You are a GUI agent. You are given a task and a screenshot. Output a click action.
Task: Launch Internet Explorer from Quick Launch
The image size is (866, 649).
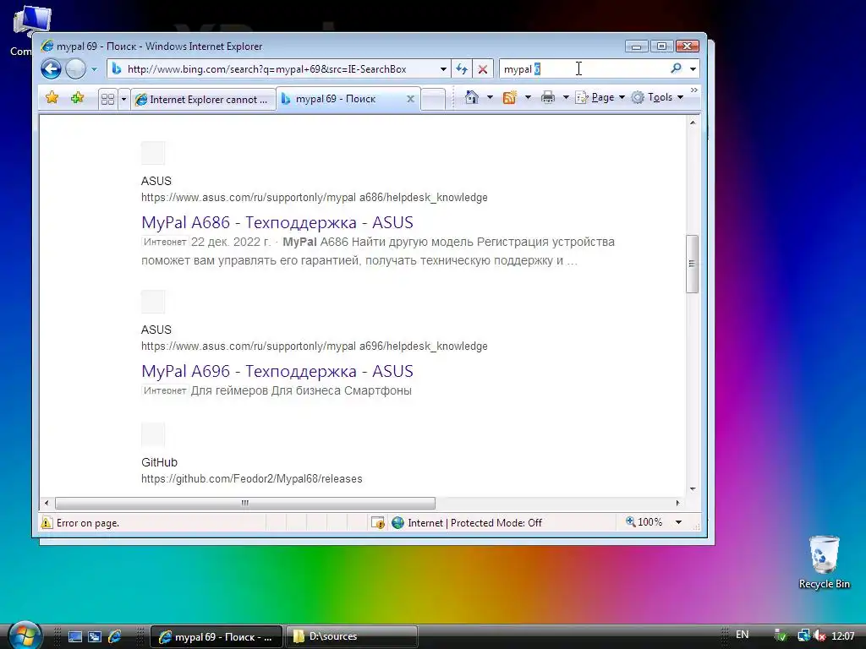tap(115, 636)
